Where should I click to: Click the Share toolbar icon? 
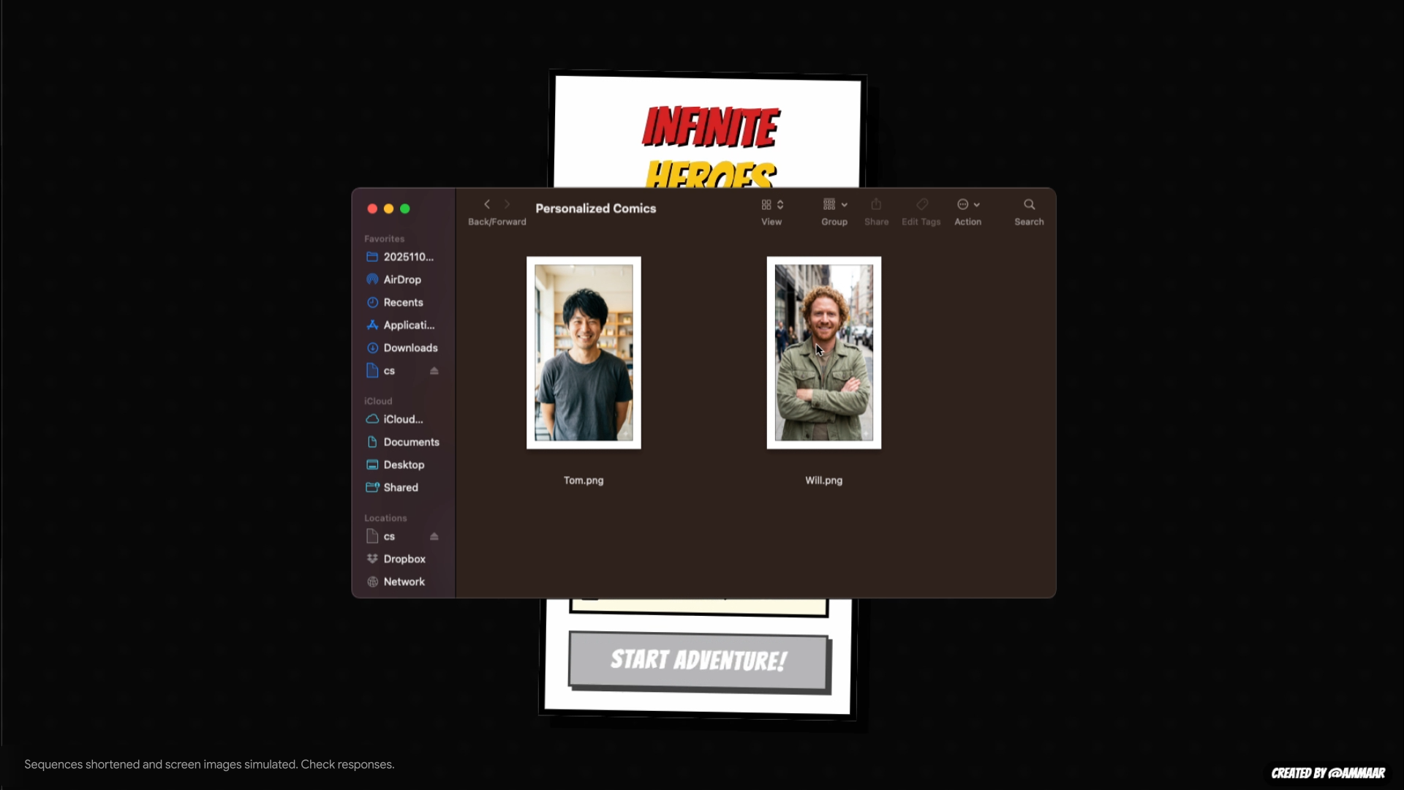pos(876,205)
